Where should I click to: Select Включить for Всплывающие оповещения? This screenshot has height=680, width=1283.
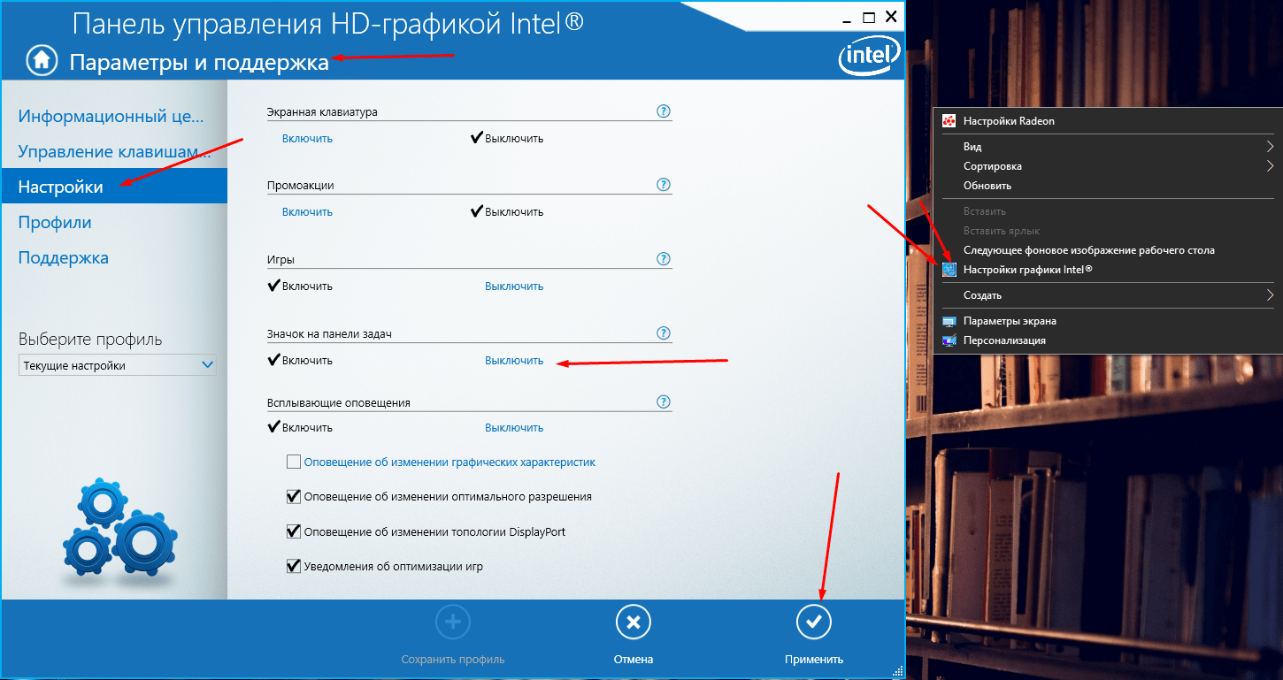point(300,427)
